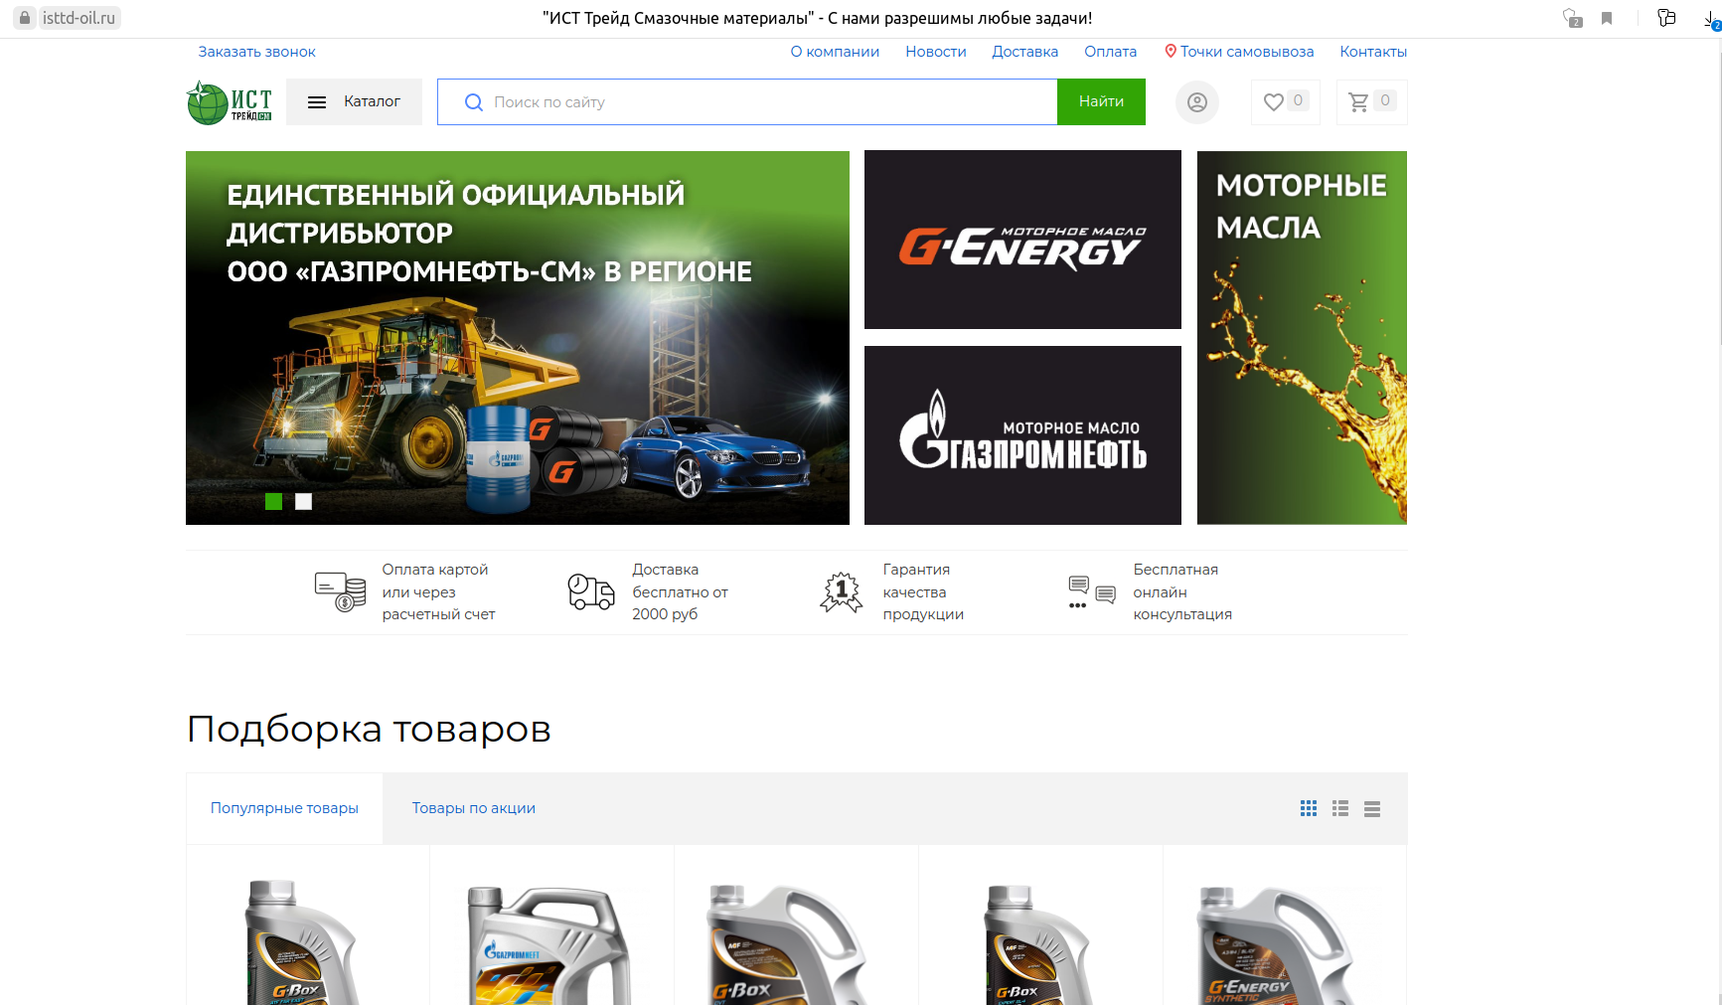
Task: Open the first G-Box product canister
Action: (301, 941)
